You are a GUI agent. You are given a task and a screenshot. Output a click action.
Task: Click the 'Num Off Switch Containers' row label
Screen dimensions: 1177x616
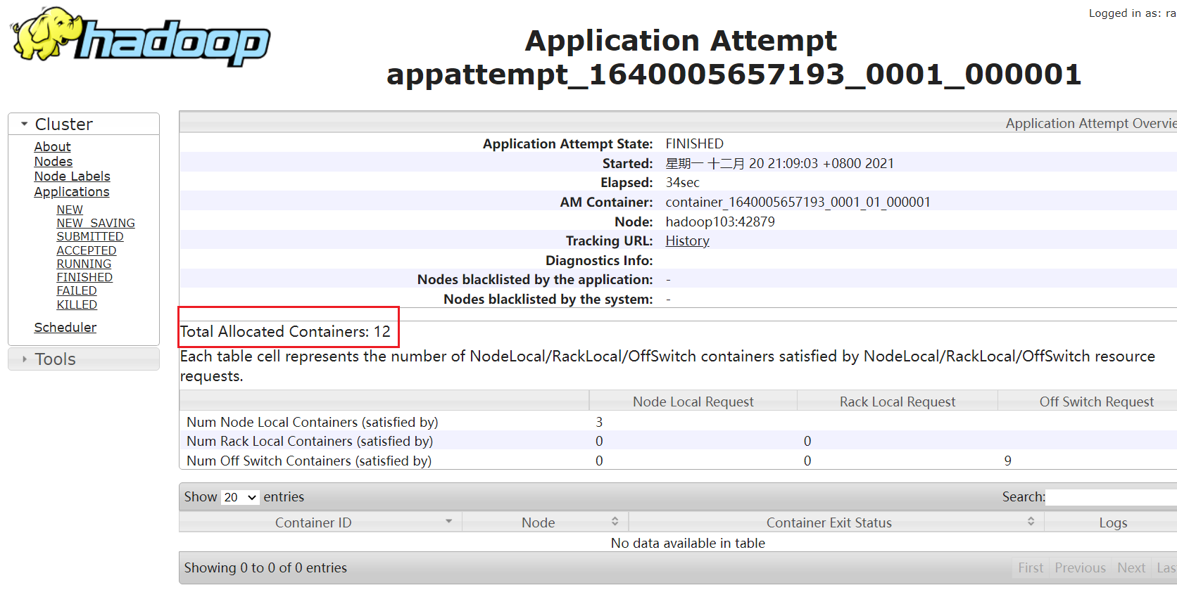tap(309, 461)
